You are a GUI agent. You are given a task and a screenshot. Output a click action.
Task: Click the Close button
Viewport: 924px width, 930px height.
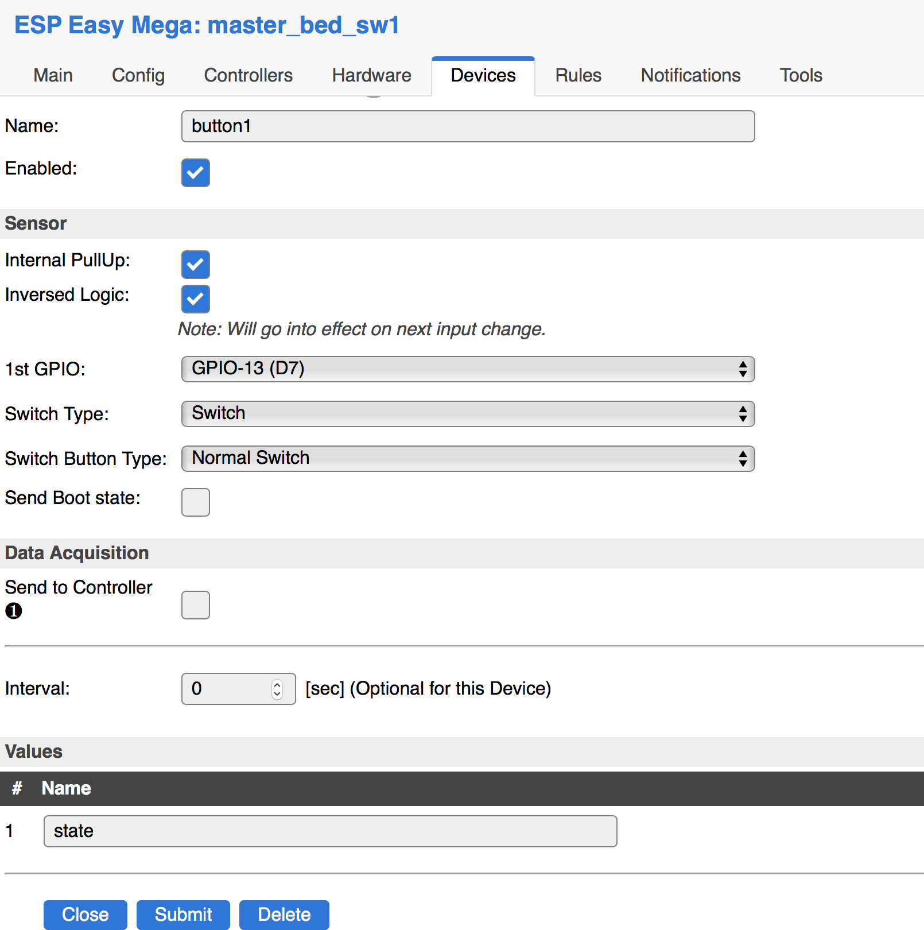pos(86,914)
